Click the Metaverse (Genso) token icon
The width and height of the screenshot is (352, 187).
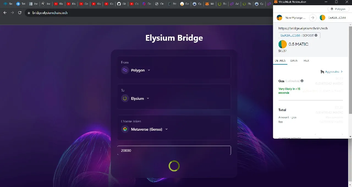[125, 129]
